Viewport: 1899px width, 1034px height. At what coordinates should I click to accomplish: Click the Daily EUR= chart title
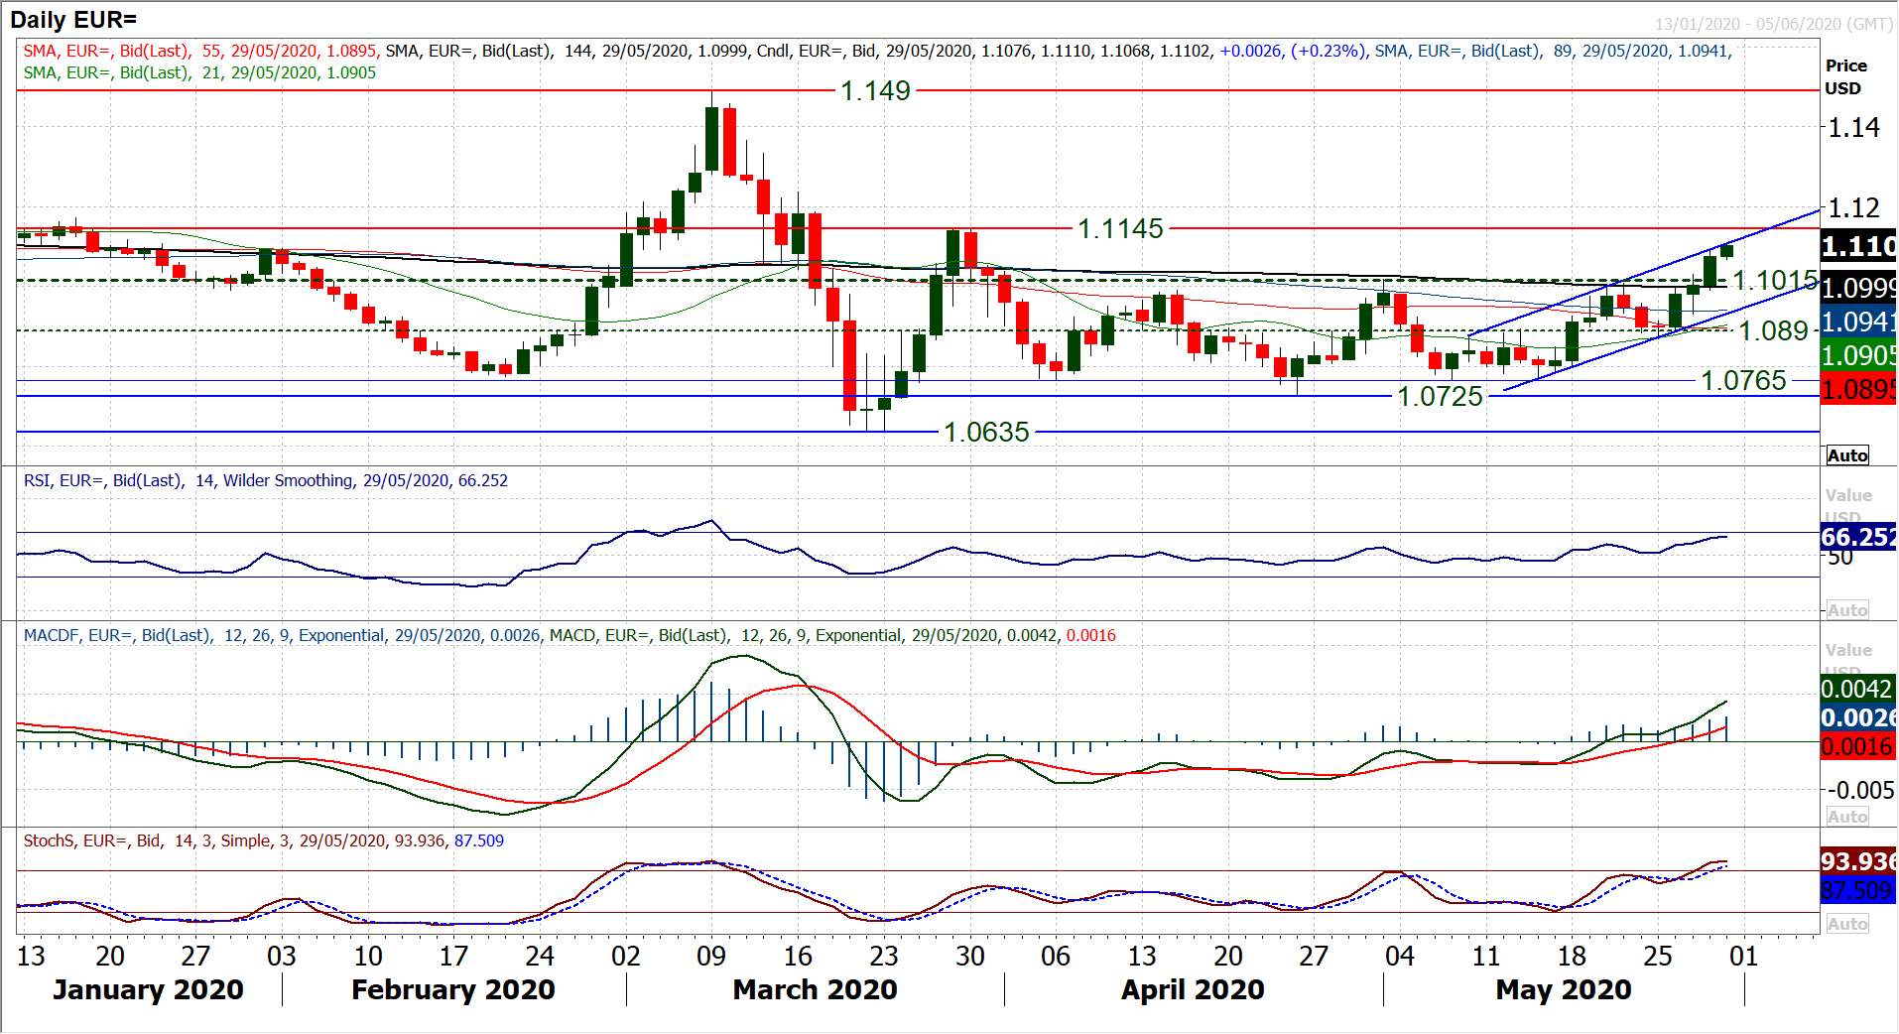coord(73,20)
